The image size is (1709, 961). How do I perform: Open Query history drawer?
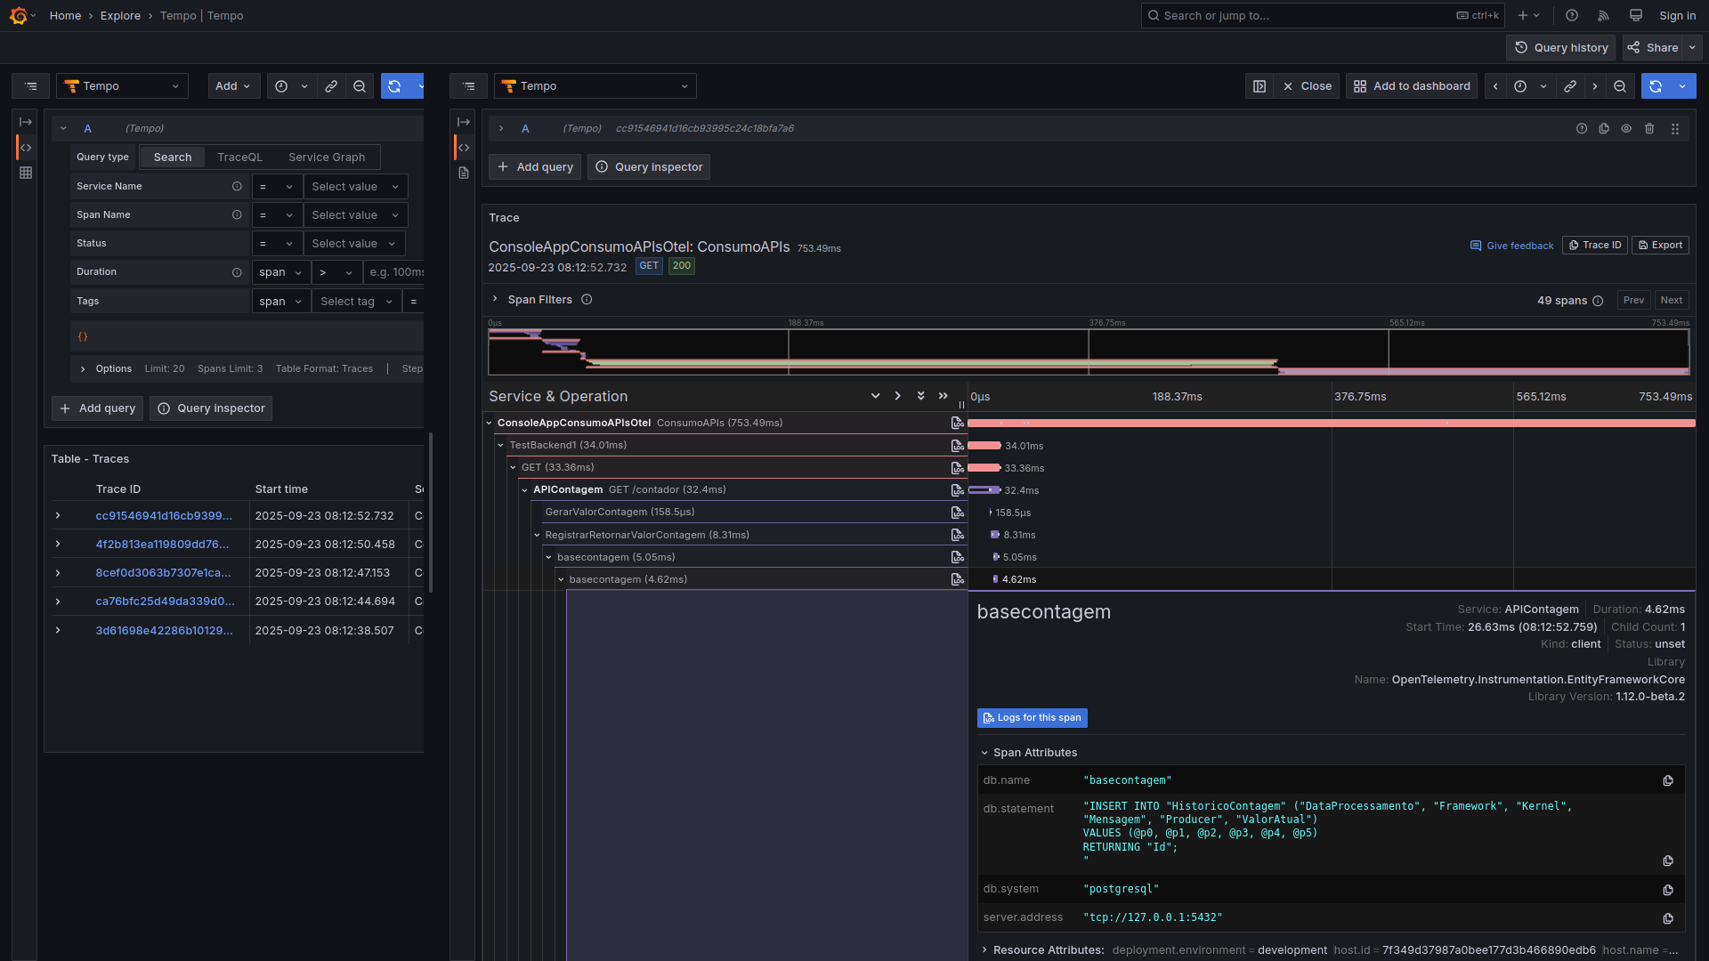pos(1561,48)
